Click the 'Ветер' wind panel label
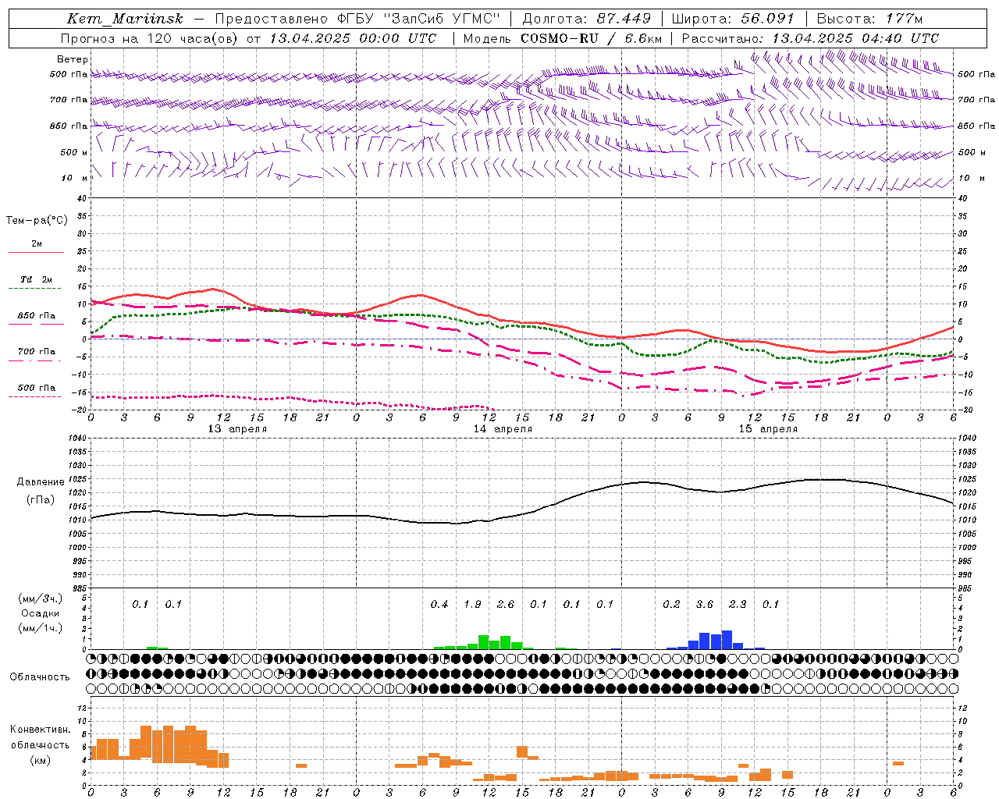The width and height of the screenshot is (999, 799). (x=73, y=59)
